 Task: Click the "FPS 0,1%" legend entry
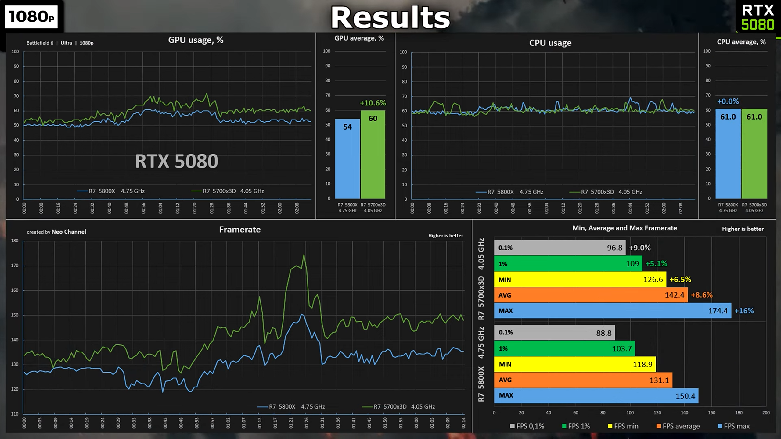(527, 426)
